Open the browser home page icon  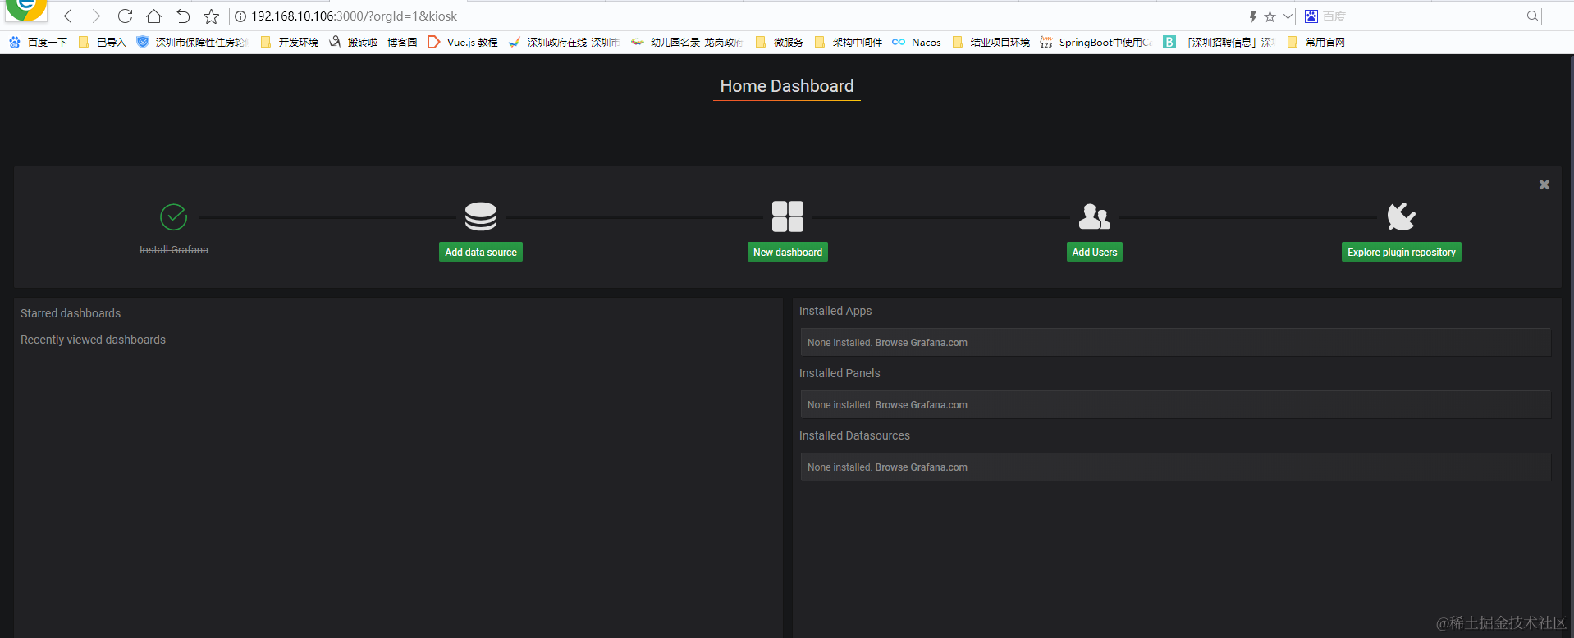click(x=153, y=16)
